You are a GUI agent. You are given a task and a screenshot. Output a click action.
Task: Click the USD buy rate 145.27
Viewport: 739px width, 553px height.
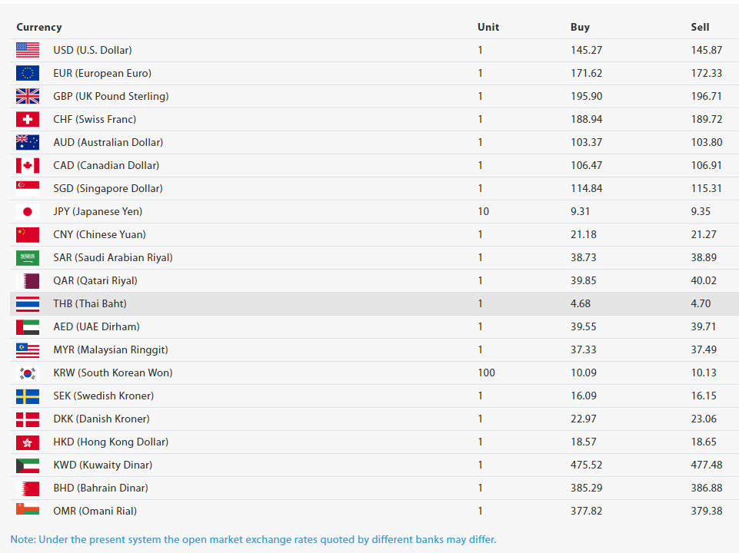point(586,50)
